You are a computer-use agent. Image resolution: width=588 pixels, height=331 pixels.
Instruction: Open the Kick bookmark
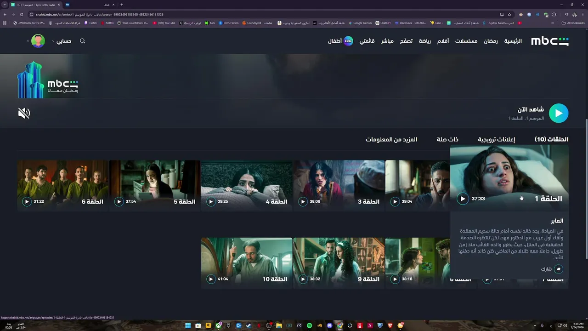coord(210,23)
